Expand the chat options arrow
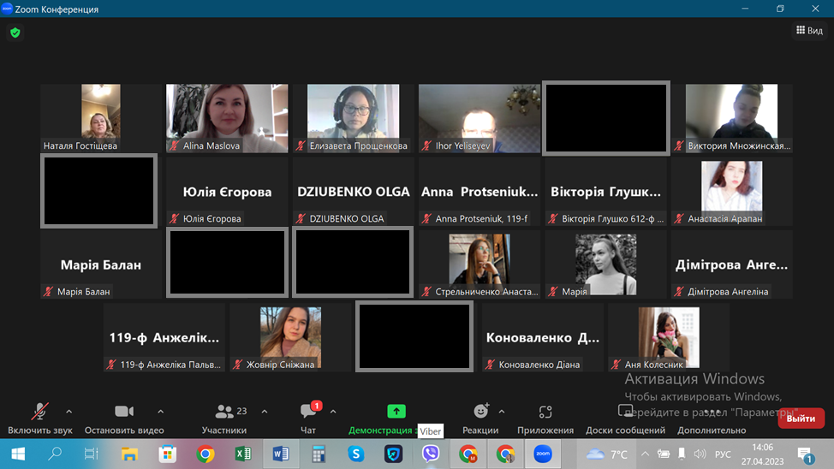This screenshot has width=834, height=469. 333,411
